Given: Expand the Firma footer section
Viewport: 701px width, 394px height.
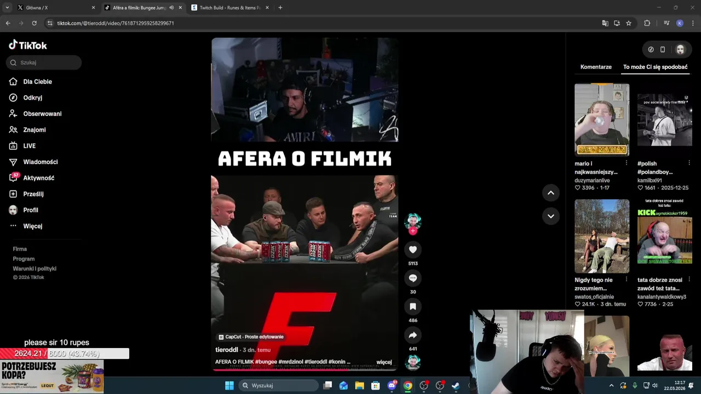Looking at the screenshot, I should coord(20,249).
